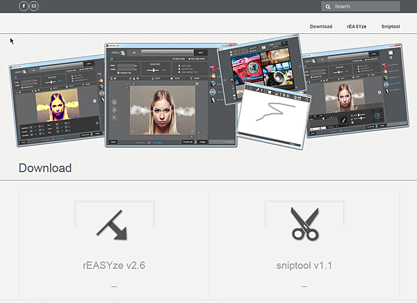Viewport: 417px width, 303px height.
Task: Click the rightmost tilted rEASYze screenshot
Action: [x=357, y=92]
